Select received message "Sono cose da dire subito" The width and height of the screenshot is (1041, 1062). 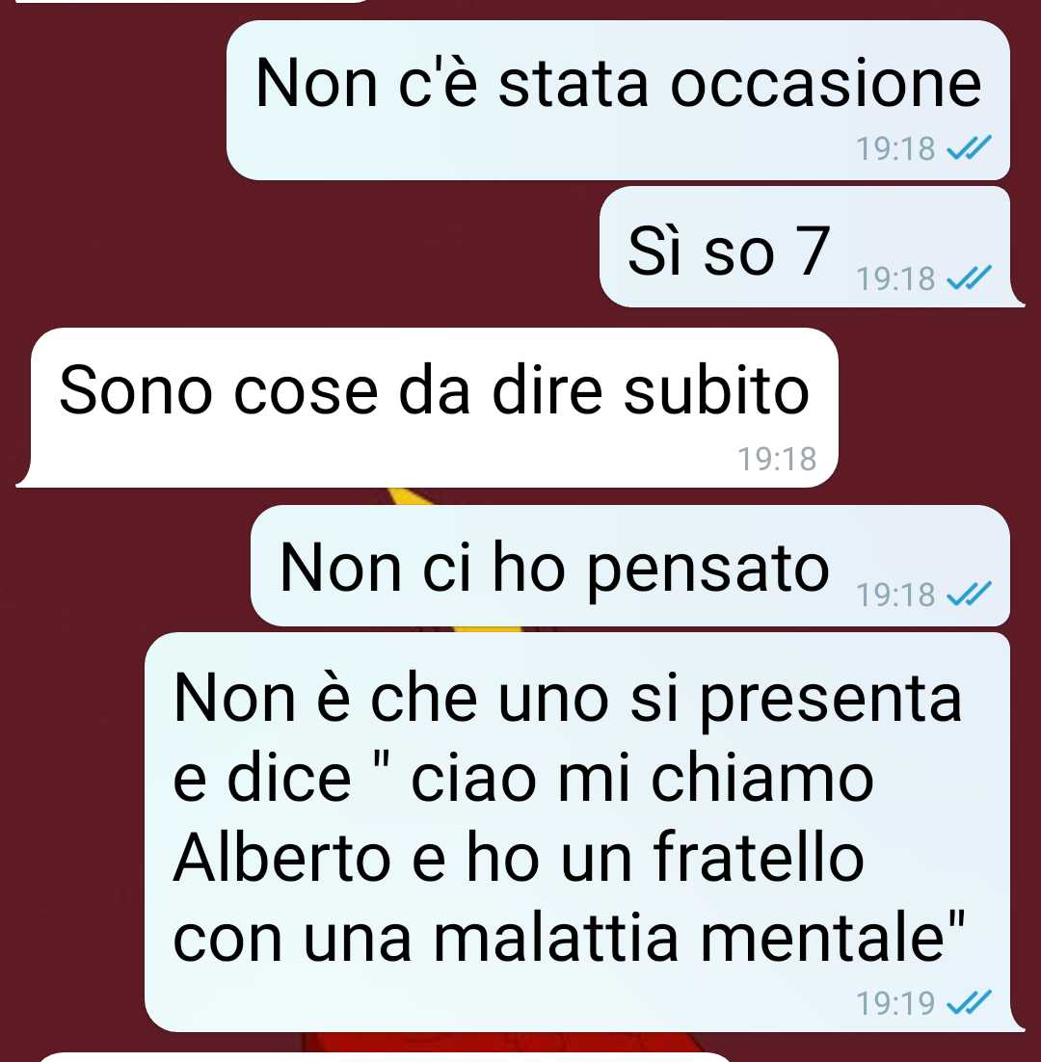[427, 408]
